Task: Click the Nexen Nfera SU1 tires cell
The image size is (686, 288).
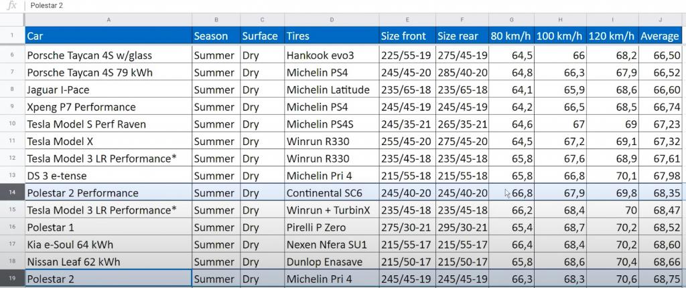Action: [332, 245]
